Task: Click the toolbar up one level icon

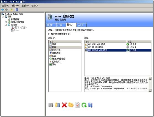Action: 12,10
